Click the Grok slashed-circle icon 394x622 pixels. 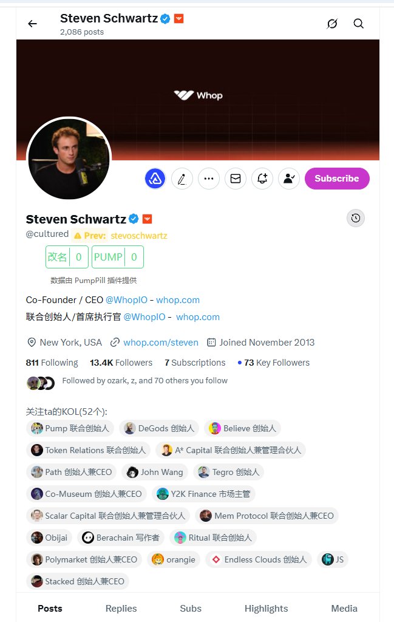click(x=332, y=24)
